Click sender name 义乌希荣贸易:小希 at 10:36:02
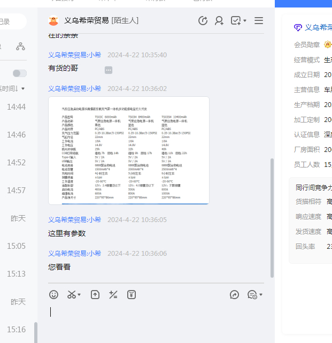Screen dimensions: 332x343 pyautogui.click(x=74, y=89)
